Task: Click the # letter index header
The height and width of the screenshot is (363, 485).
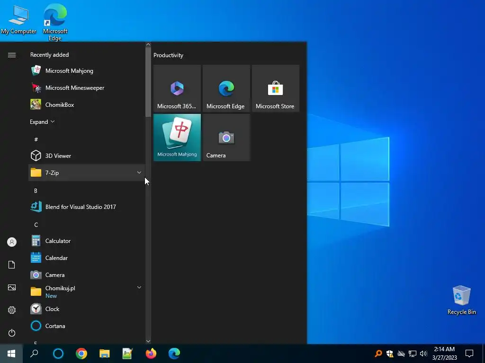Action: tap(36, 139)
